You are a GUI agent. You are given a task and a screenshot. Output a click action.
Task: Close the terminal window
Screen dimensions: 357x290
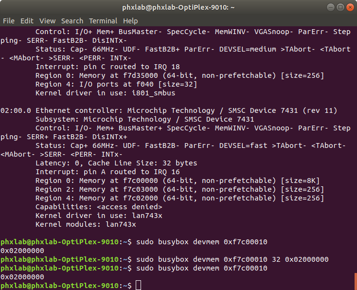tap(347, 7)
